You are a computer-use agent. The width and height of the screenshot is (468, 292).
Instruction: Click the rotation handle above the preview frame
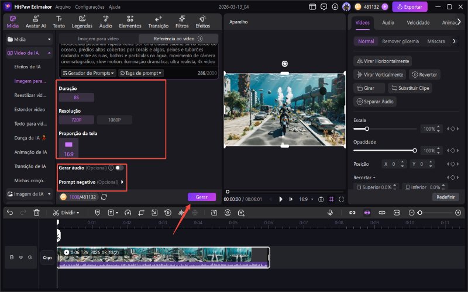click(285, 64)
